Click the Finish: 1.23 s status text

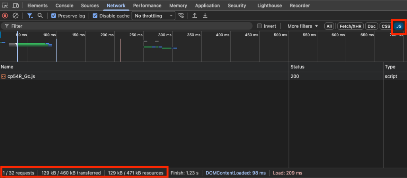(184, 173)
